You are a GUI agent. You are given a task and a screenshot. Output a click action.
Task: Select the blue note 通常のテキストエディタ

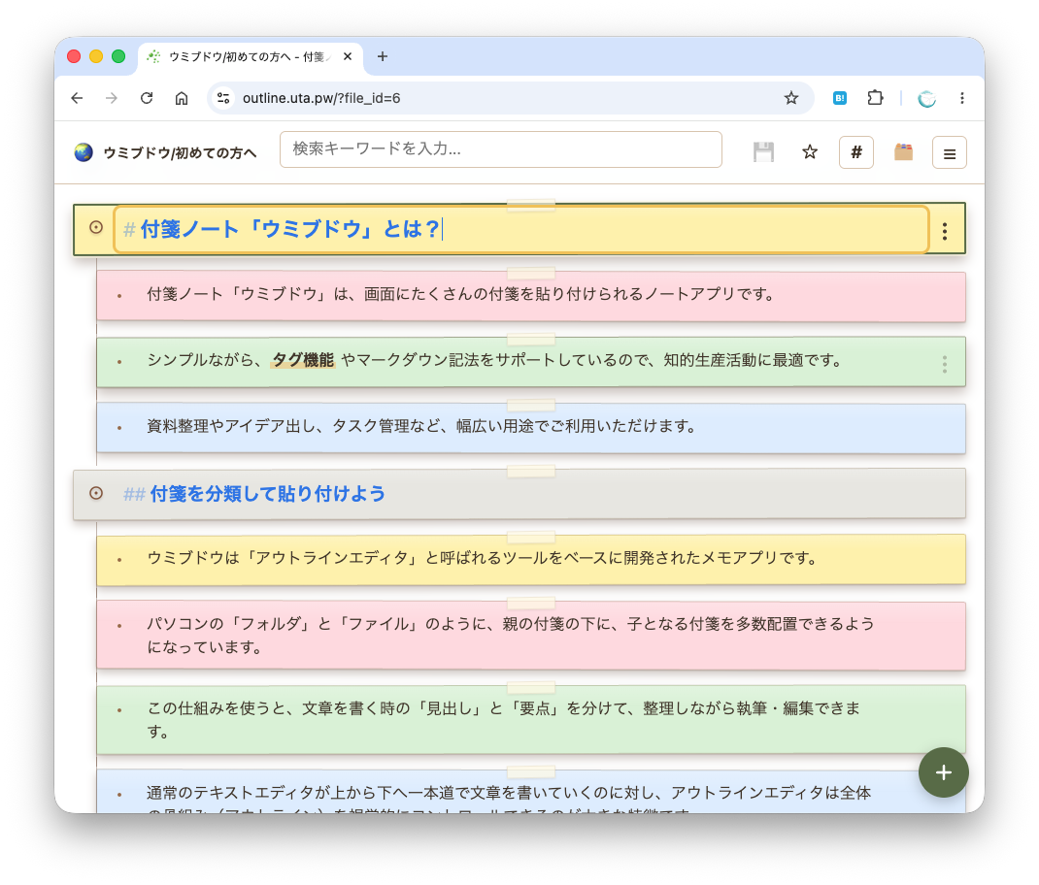tap(531, 792)
